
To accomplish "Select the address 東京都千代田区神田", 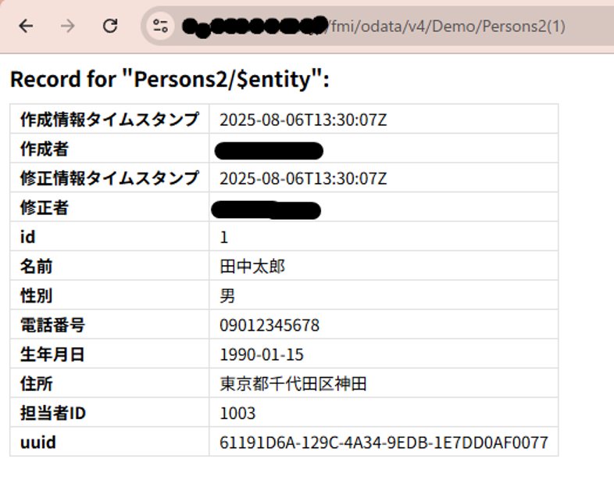I will tap(293, 384).
